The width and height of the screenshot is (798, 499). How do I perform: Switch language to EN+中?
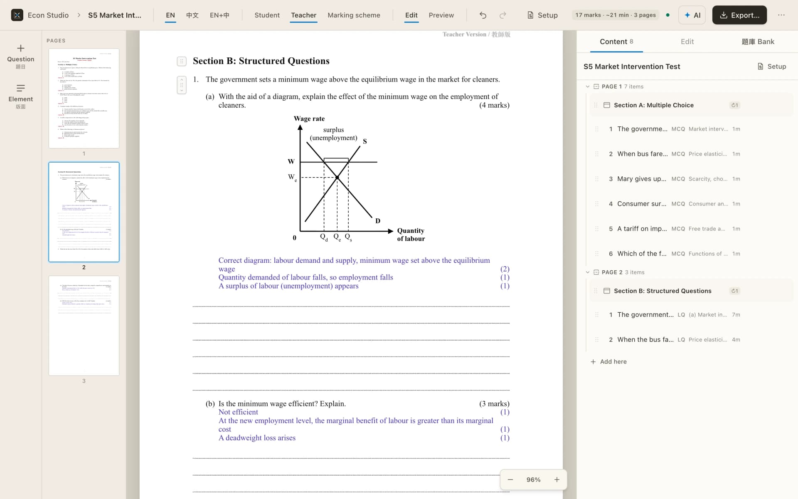[x=219, y=15]
